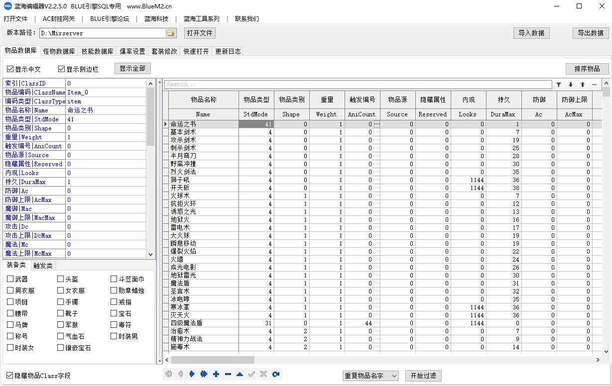Click the ellipsis in 命运之书 AniCount cell

[377, 124]
